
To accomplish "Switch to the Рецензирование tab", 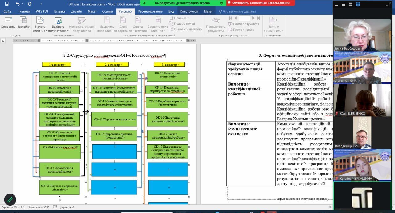I will [150, 11].
